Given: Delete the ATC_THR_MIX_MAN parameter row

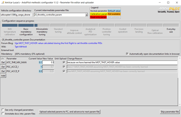Looking at the screenshot, I should [x=3, y=62].
